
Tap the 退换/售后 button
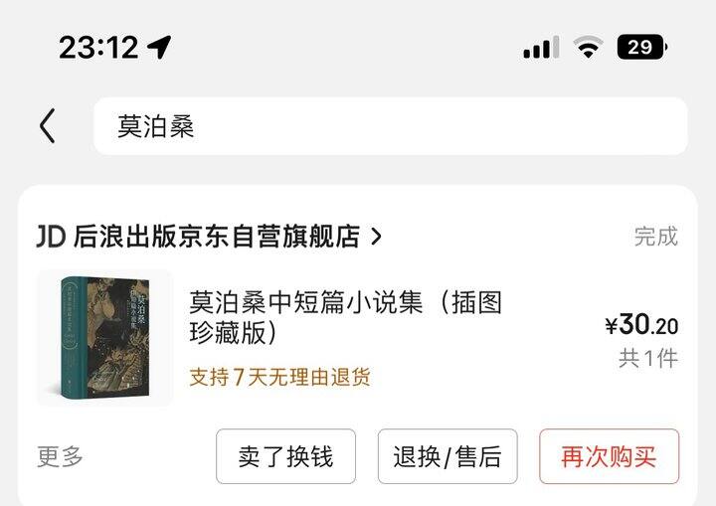447,456
